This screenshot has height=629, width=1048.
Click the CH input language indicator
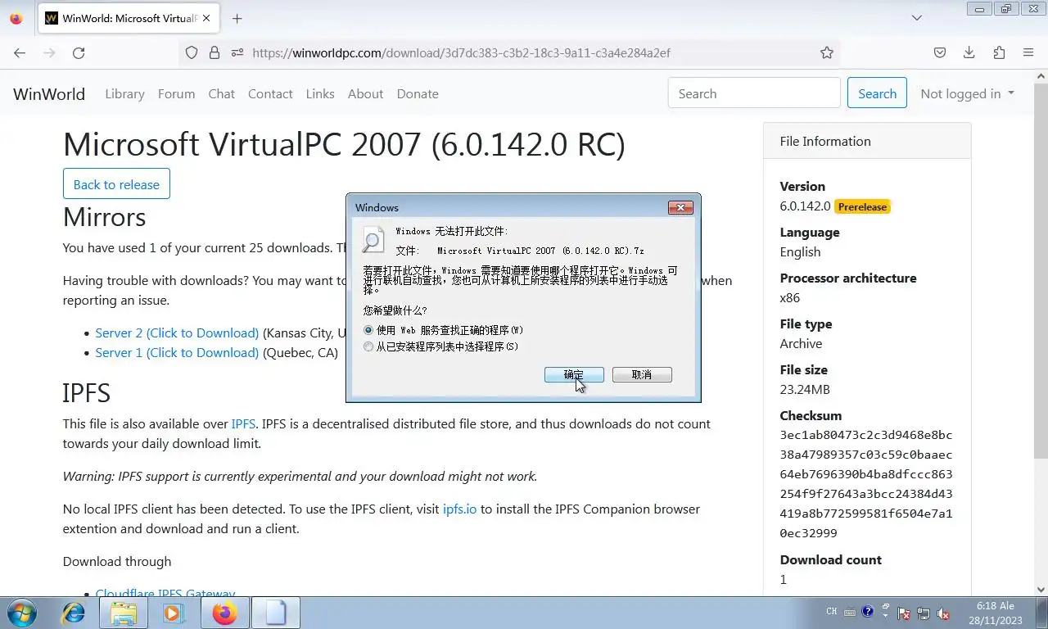click(831, 612)
